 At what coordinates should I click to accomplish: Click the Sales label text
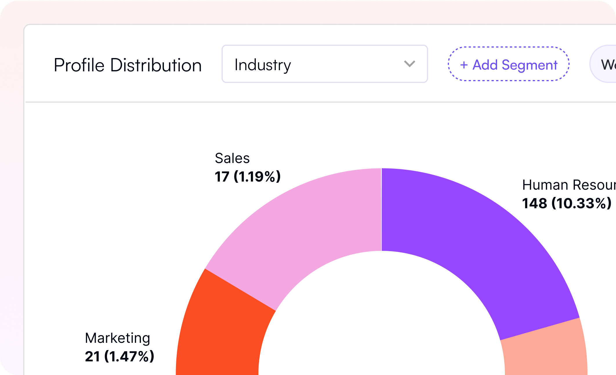(x=232, y=158)
